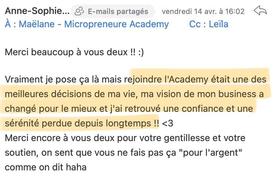Click the "Cc :" field label
The height and width of the screenshot is (181, 273).
tap(198, 24)
